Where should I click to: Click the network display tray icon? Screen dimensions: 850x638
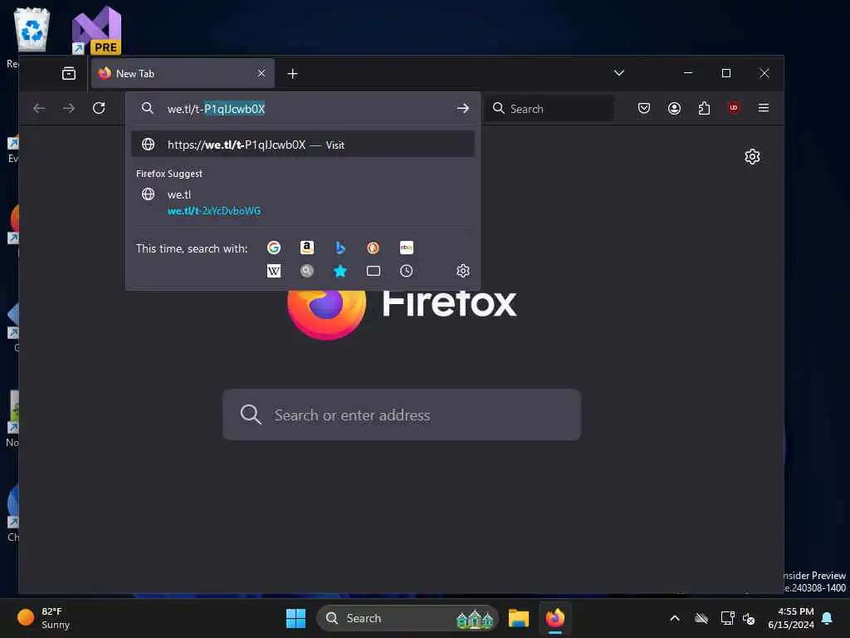727,618
